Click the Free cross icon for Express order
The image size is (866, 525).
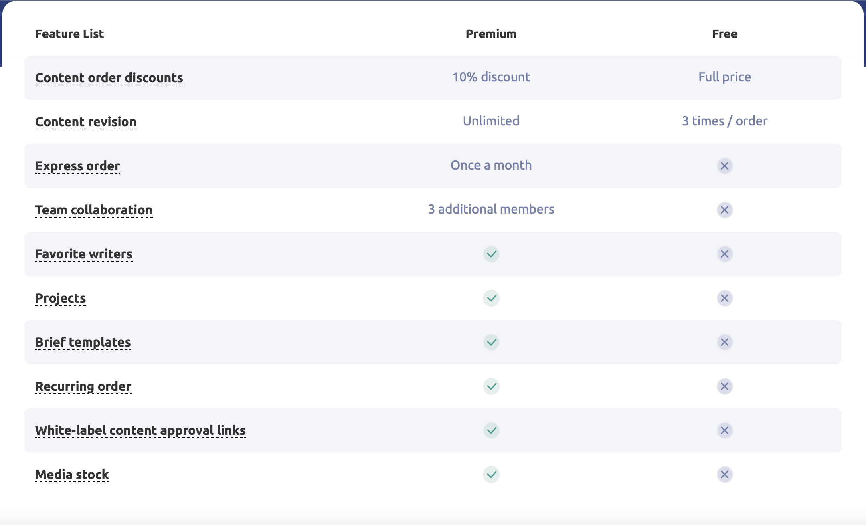pyautogui.click(x=724, y=166)
